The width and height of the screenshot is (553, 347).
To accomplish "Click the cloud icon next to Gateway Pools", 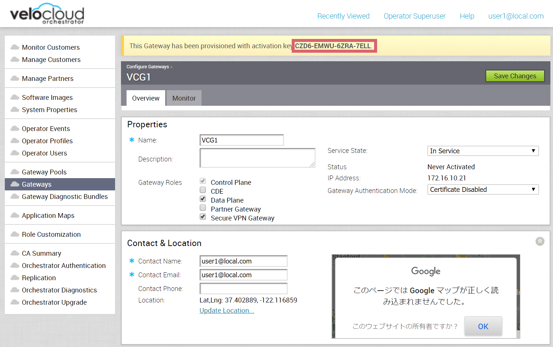I will tap(15, 172).
